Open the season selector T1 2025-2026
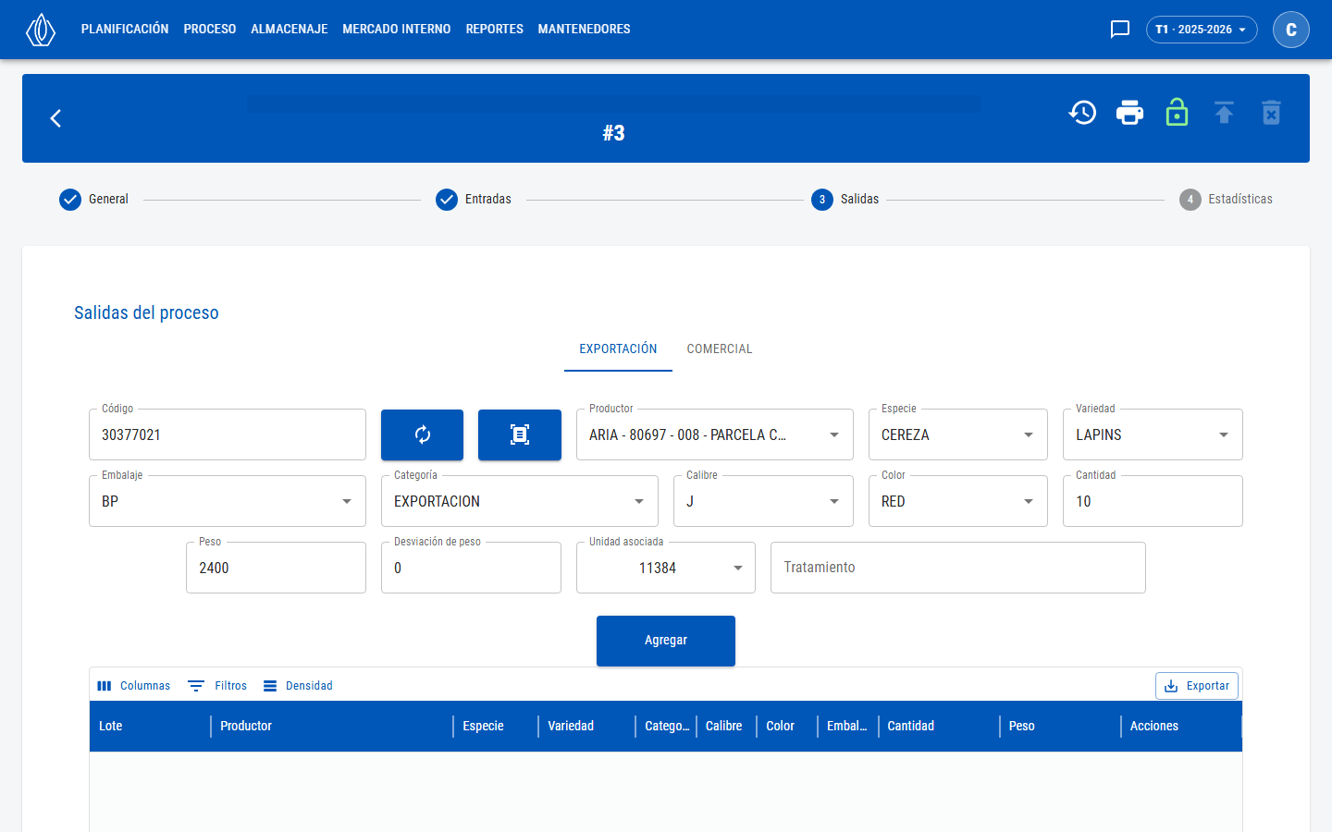1332x832 pixels. pos(1202,30)
